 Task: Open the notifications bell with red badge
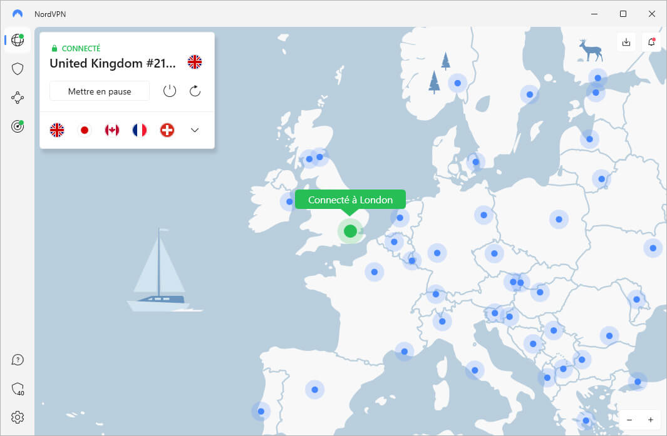point(651,41)
